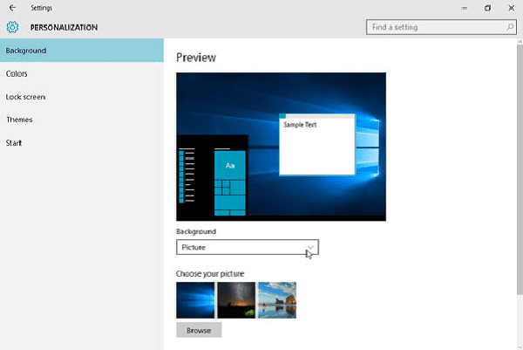Click the desktop preview image
This screenshot has height=350, width=523.
click(x=282, y=147)
